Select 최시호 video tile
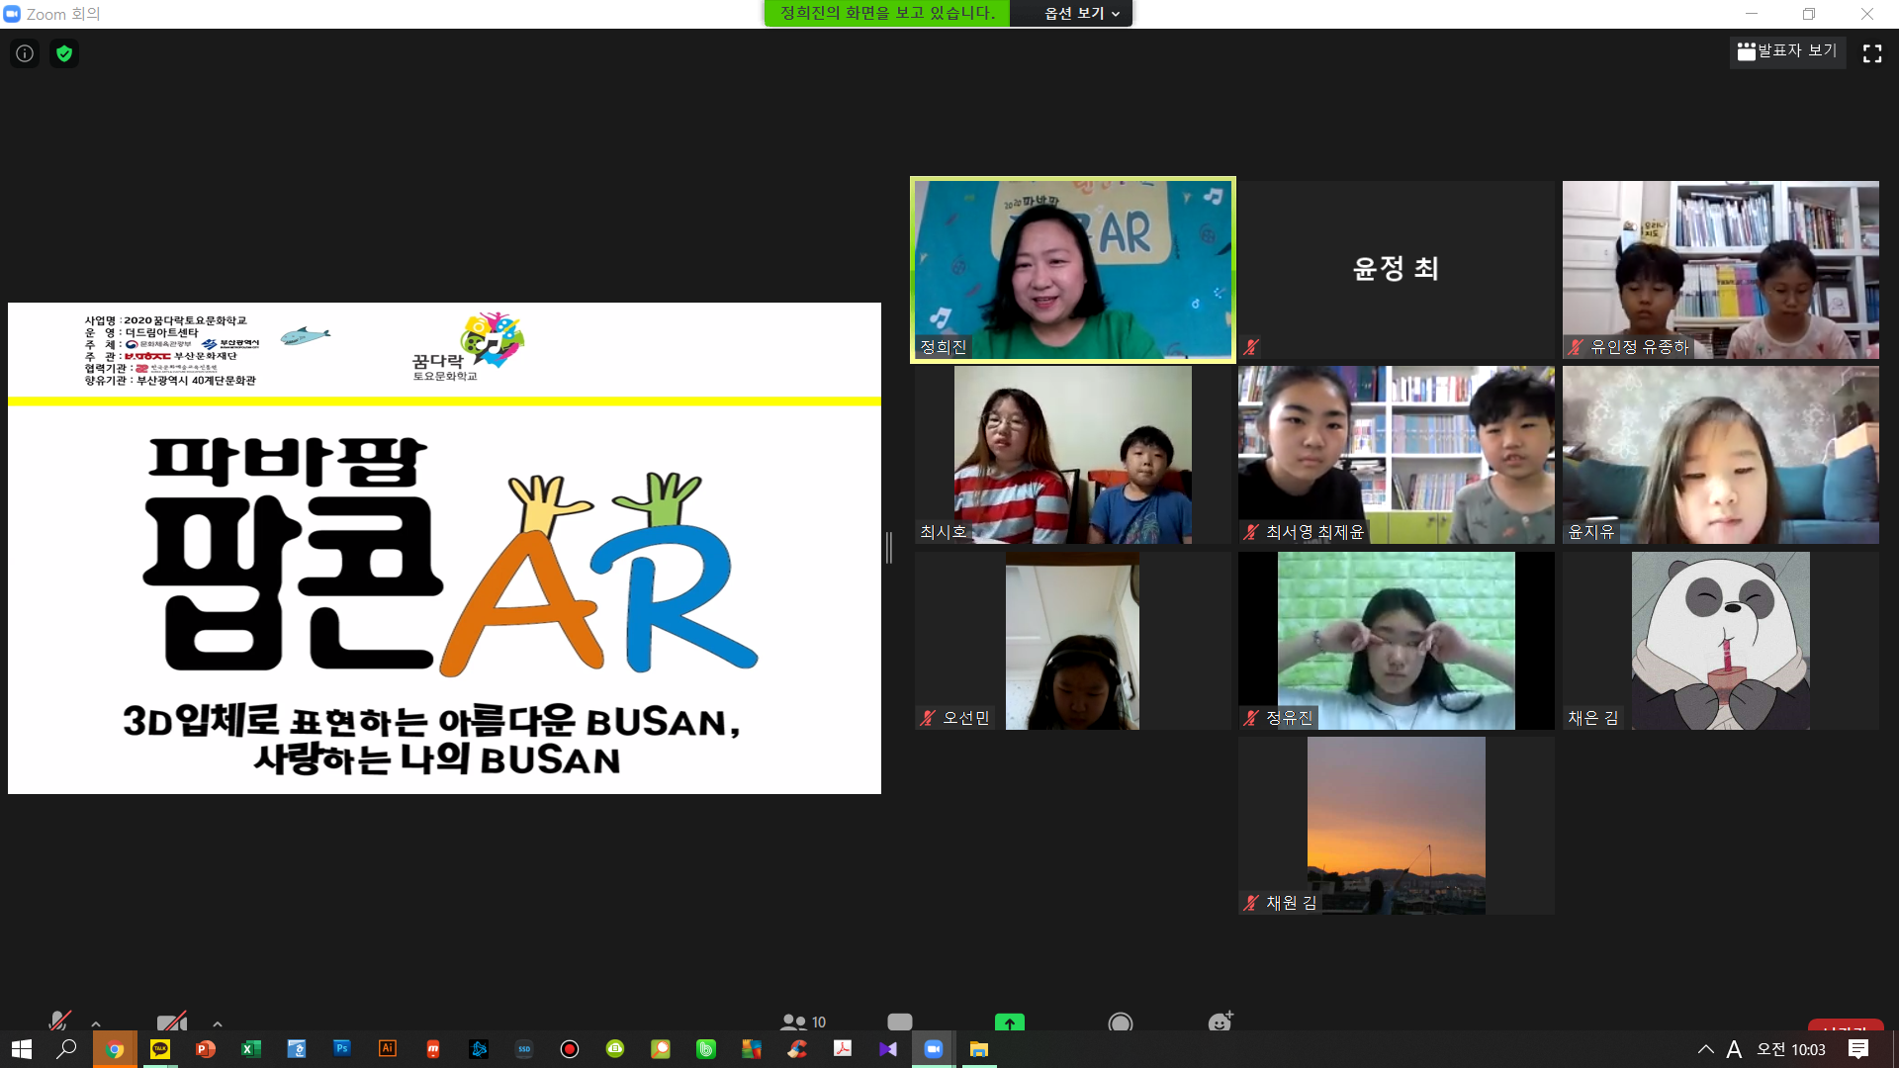The image size is (1899, 1068). pos(1073,455)
